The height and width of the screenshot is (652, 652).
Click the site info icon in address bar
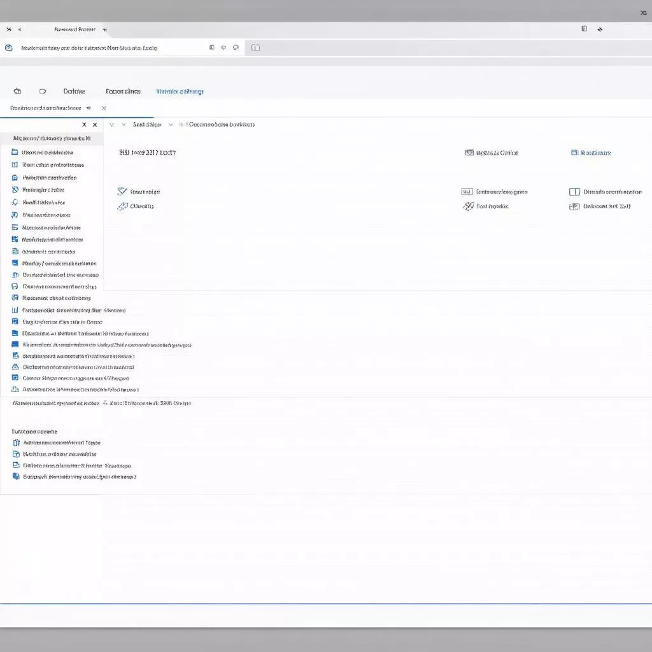(x=9, y=48)
